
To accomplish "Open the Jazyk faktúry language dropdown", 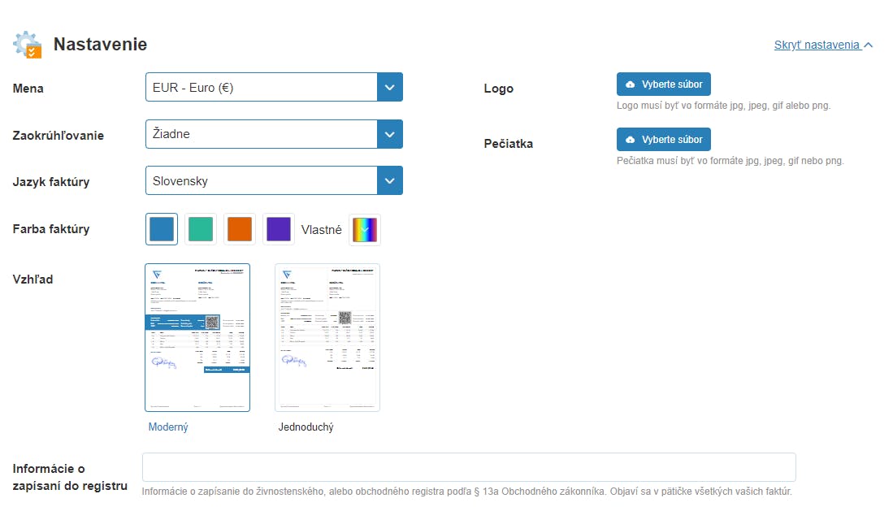I will [274, 180].
